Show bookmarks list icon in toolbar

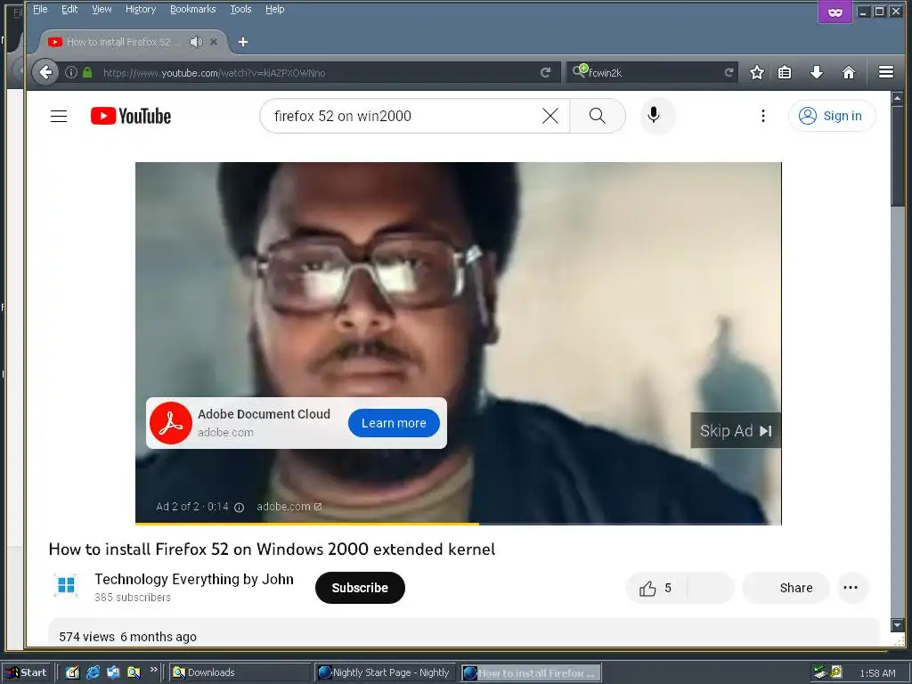click(x=785, y=73)
